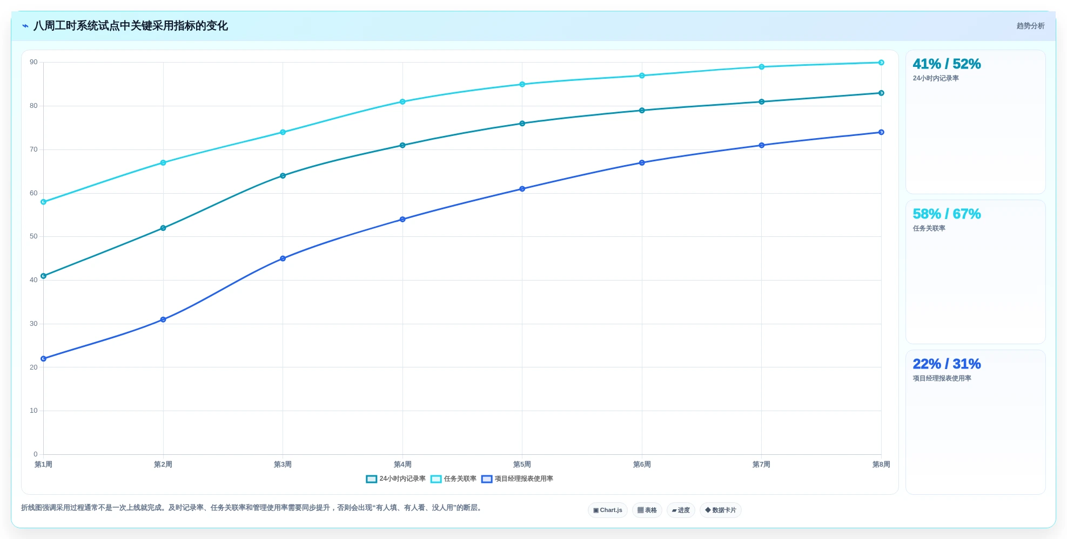Toggle the 任务关联率 legend entry

point(454,479)
